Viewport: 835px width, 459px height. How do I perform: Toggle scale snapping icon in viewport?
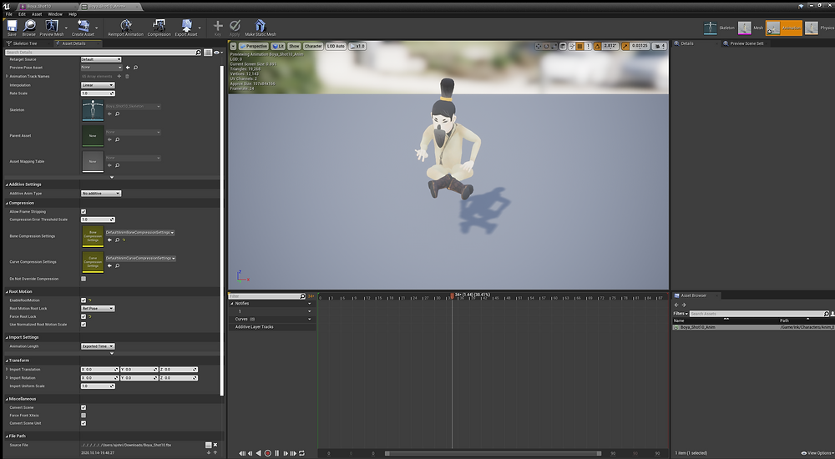(625, 47)
